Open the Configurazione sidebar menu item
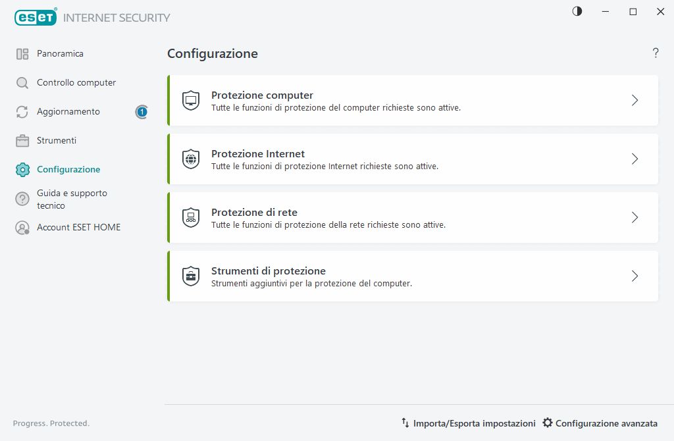The image size is (674, 441). tap(68, 170)
